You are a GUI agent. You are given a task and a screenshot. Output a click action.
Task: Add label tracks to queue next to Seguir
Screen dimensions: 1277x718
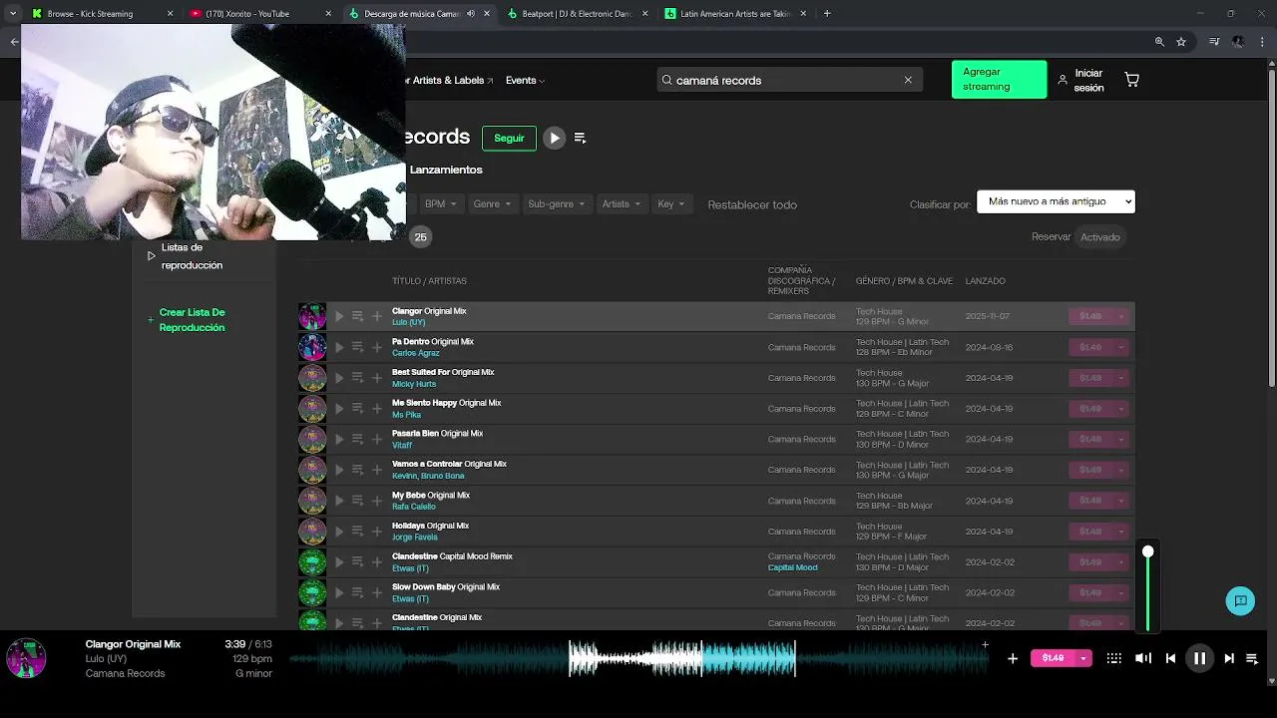pyautogui.click(x=580, y=139)
